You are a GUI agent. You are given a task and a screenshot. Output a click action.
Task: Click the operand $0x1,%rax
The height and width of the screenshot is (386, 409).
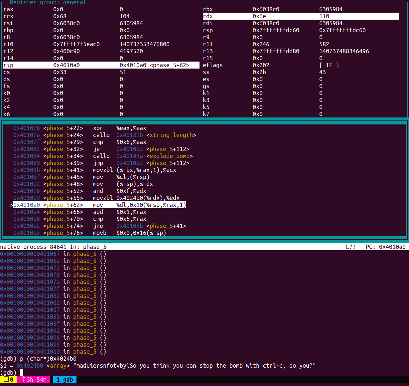click(x=131, y=212)
